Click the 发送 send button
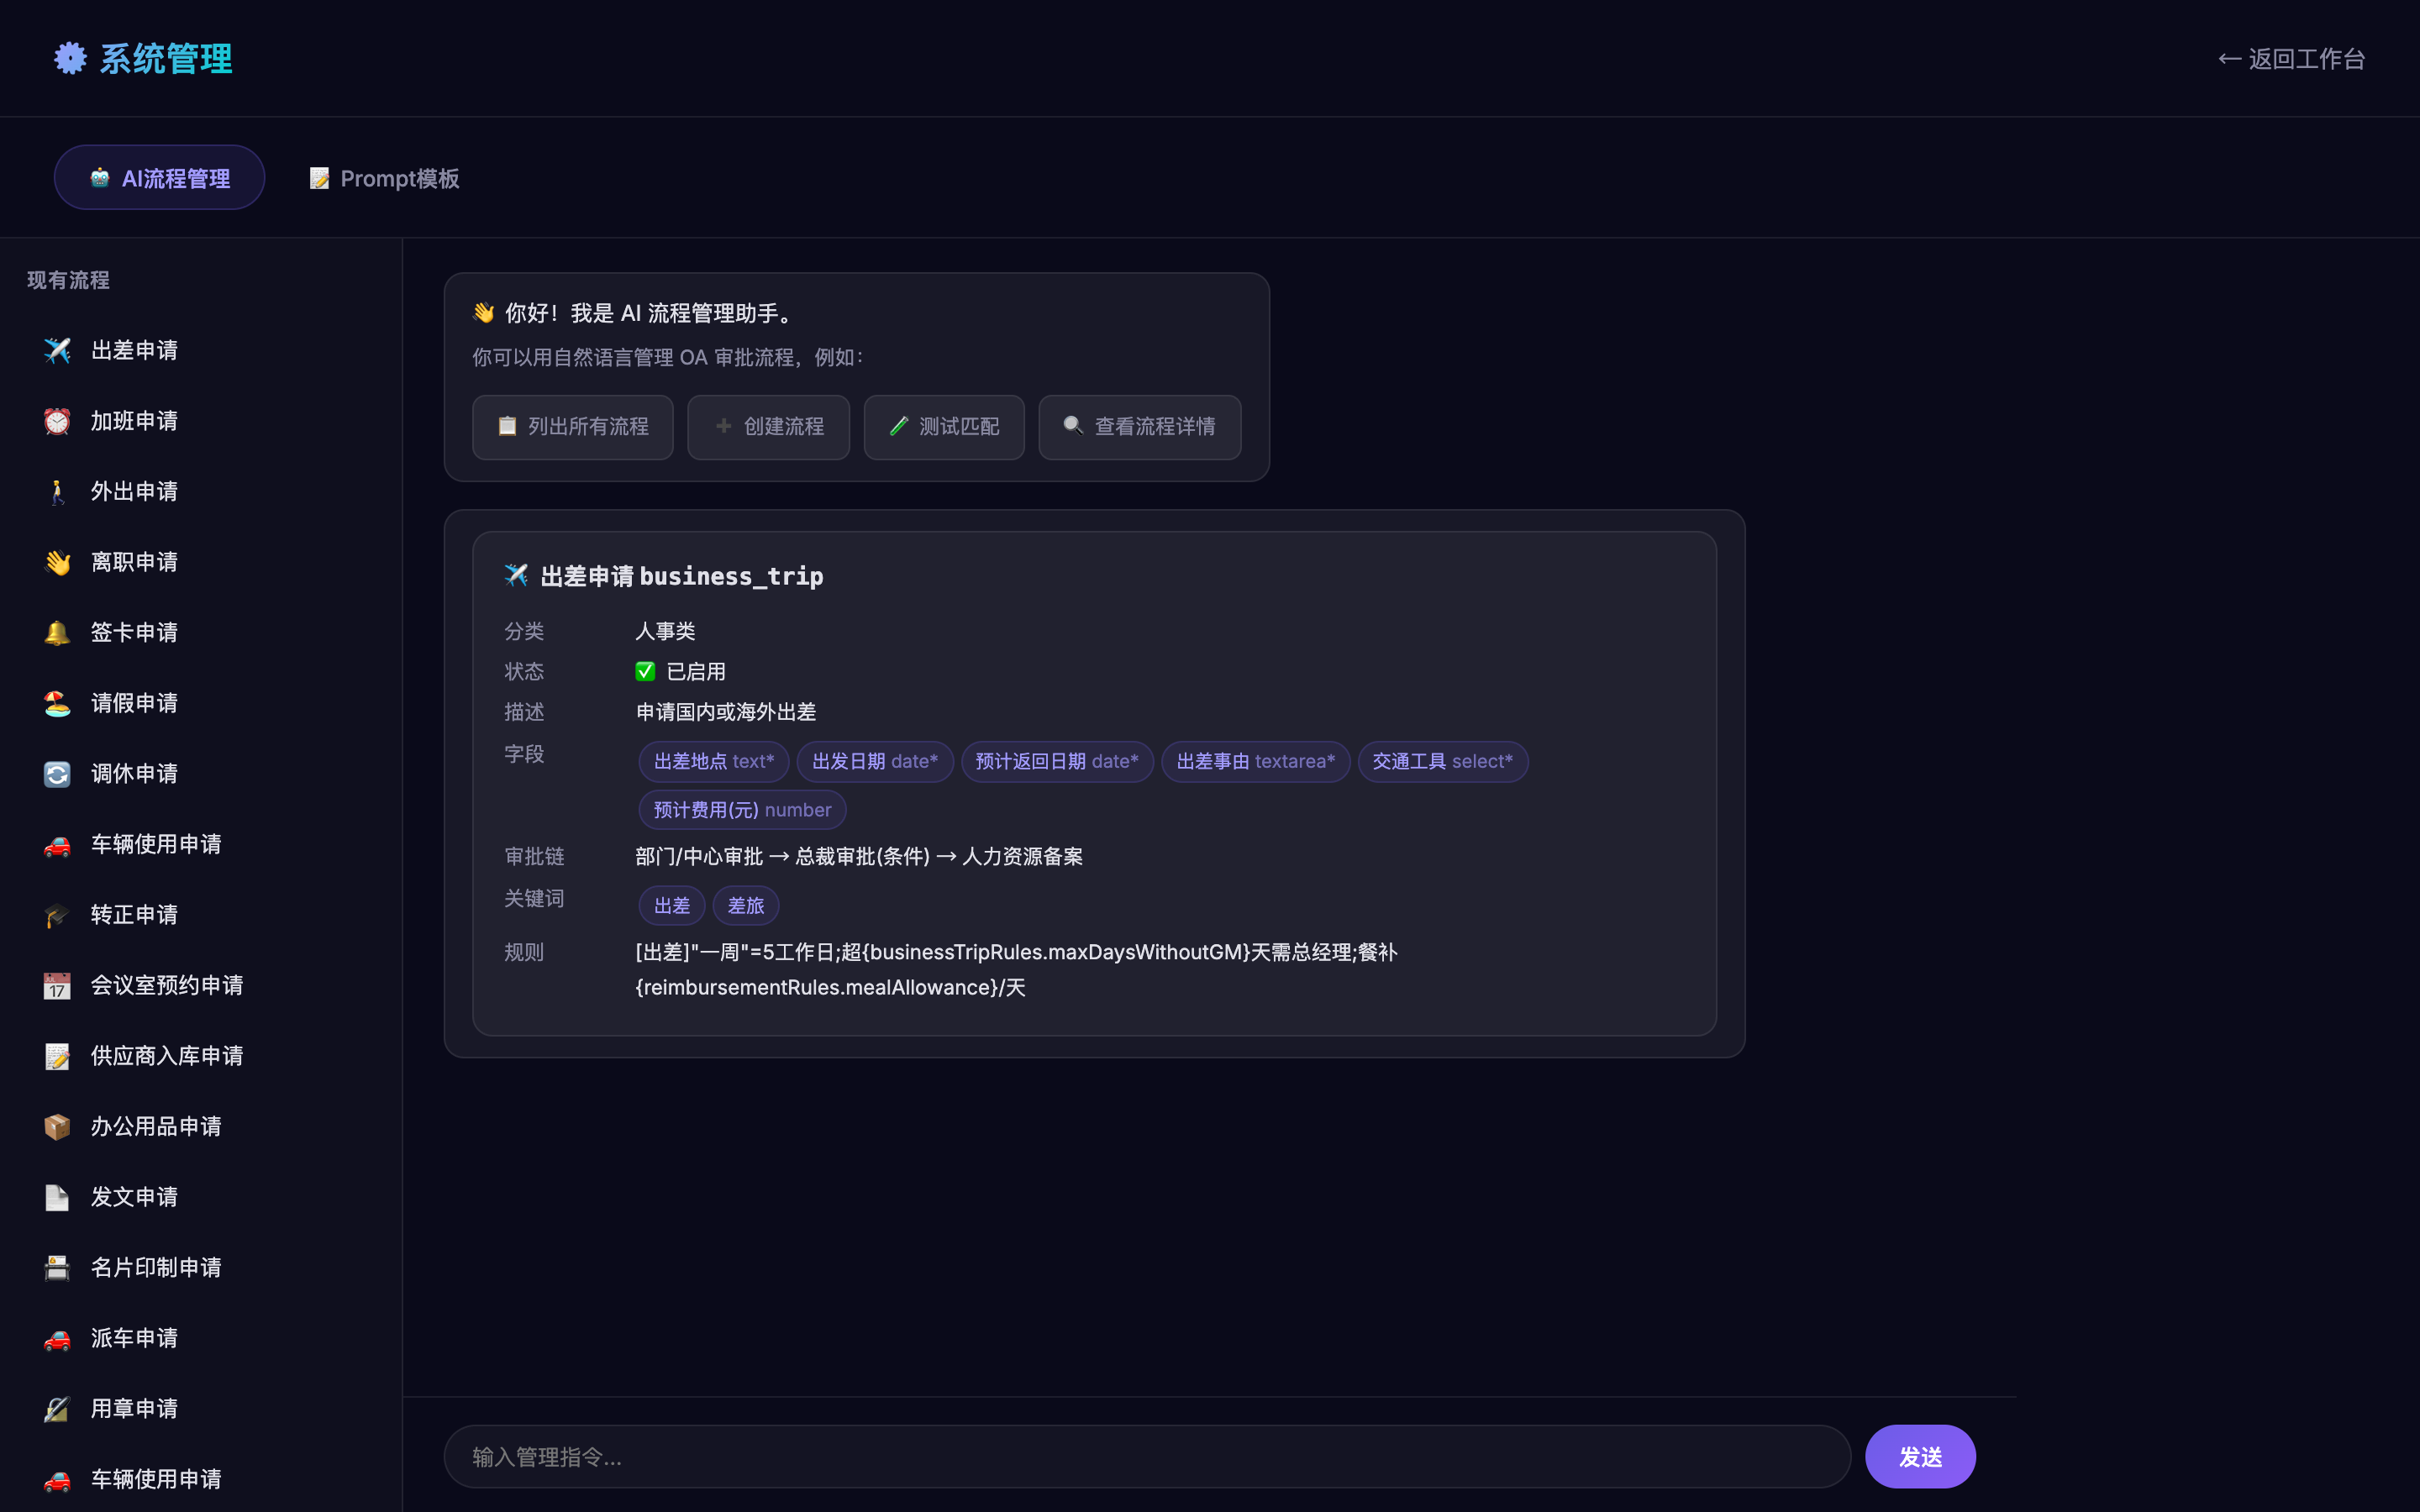Screen dimensions: 2420x1512 pos(1920,1456)
